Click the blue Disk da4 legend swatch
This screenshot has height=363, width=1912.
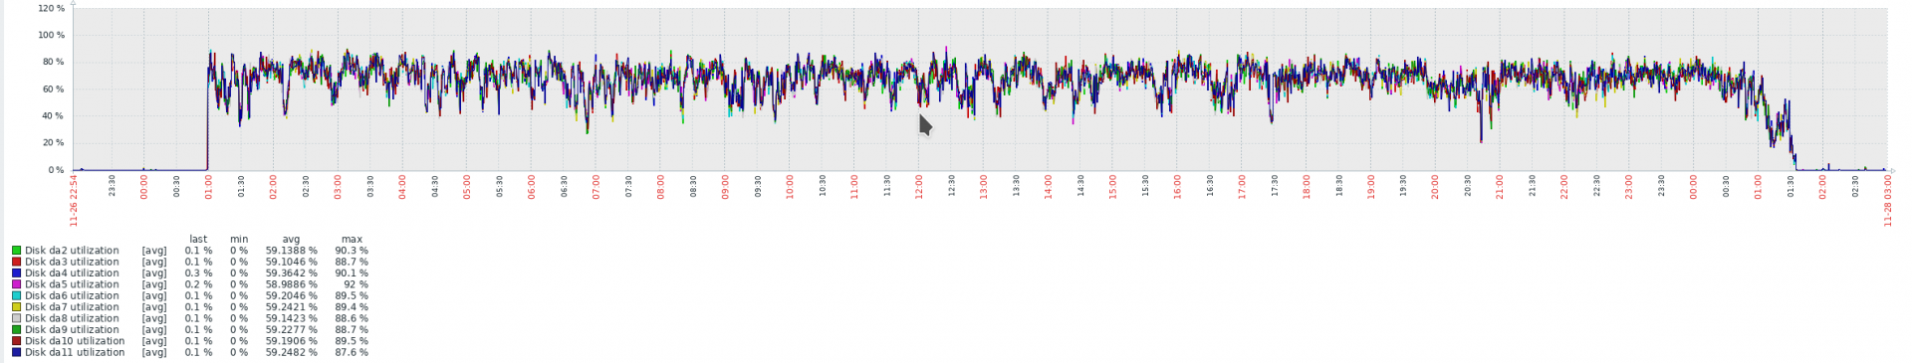pos(16,273)
